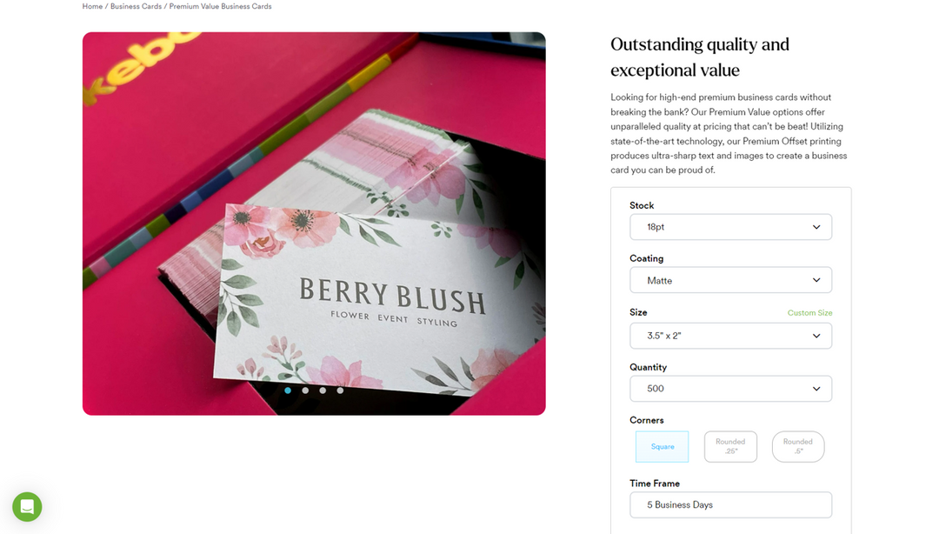Image resolution: width=939 pixels, height=534 pixels.
Task: Show the fourth carousel image dot
Action: click(x=340, y=390)
